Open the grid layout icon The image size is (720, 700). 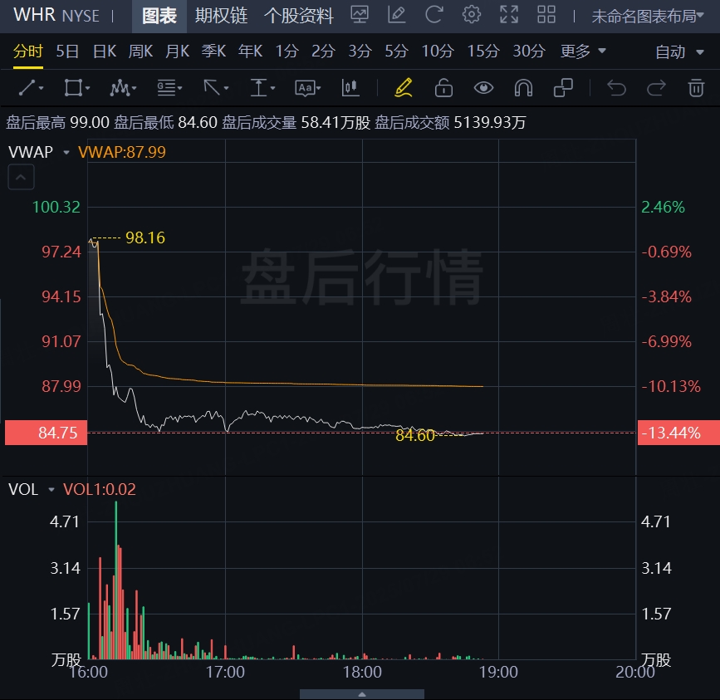(546, 15)
